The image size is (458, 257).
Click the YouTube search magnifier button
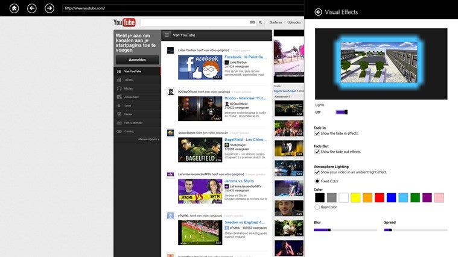click(260, 22)
